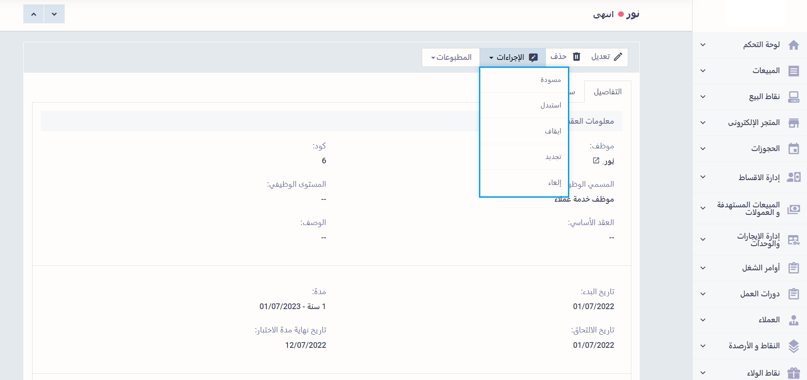This screenshot has height=380, width=807.
Task: Select مسودة (draft) from actions menu
Action: tap(550, 80)
